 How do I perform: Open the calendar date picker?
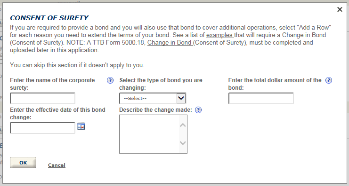pyautogui.click(x=81, y=126)
